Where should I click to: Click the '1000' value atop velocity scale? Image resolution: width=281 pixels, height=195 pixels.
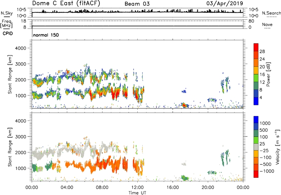[x=265, y=123]
